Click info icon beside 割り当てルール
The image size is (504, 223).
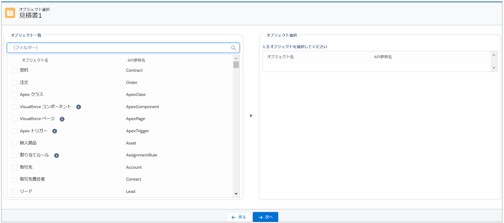point(56,156)
